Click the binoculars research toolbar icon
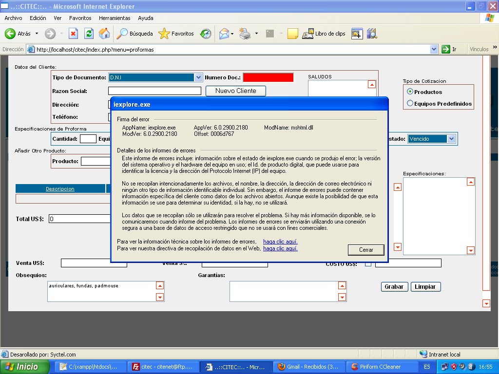499x374 pixels. [x=372, y=34]
